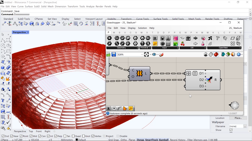Viewport: 252px width, 141px height.
Task: Toggle the Grasshopper preview eye icon
Action: [x=154, y=54]
